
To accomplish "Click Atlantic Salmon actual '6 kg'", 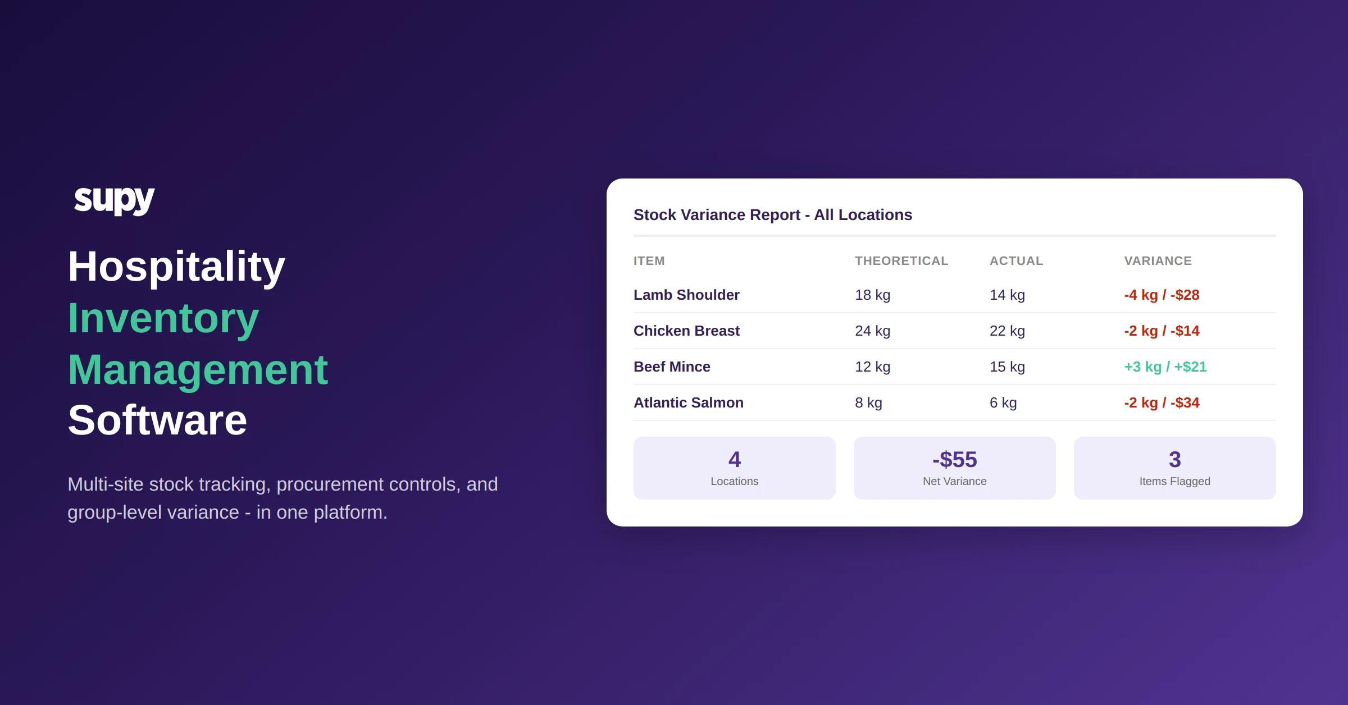I will (1003, 402).
